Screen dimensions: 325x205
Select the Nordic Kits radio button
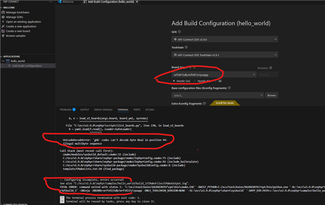195,81
